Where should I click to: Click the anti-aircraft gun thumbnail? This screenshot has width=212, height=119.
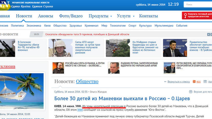(7, 48)
